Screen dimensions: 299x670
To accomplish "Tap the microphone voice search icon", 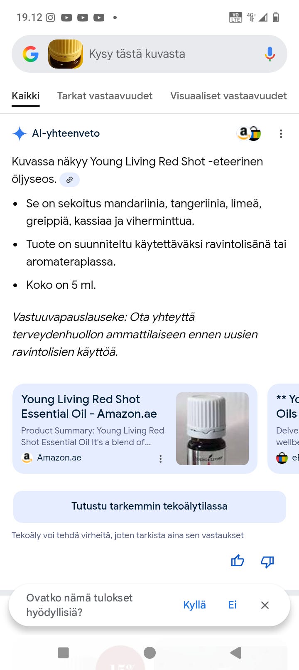I will tap(270, 54).
